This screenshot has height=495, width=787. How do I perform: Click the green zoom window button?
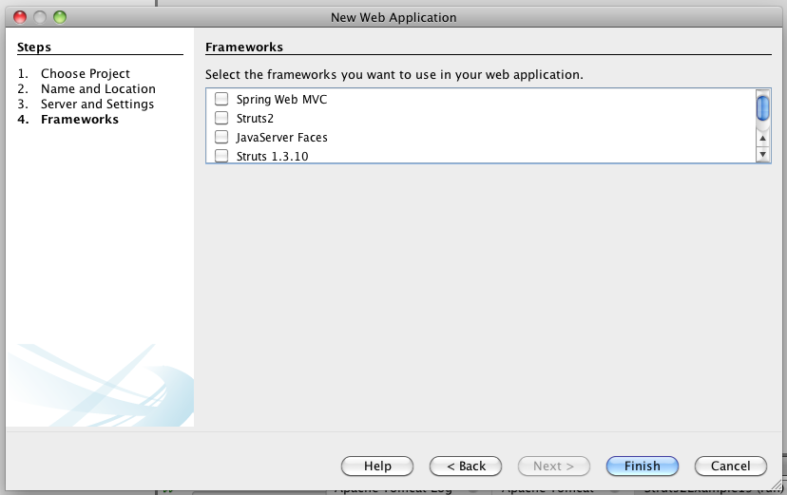point(60,17)
